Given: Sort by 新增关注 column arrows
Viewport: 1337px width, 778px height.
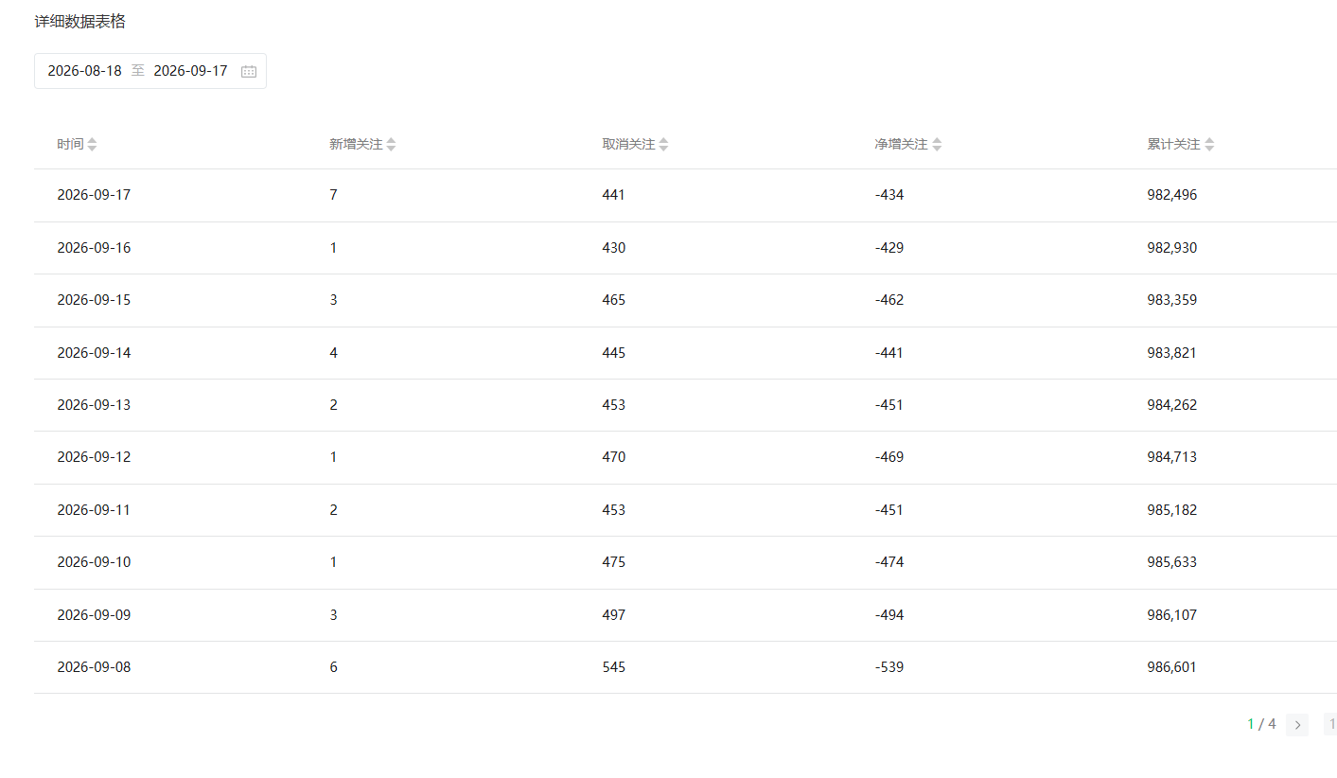Looking at the screenshot, I should [x=391, y=145].
